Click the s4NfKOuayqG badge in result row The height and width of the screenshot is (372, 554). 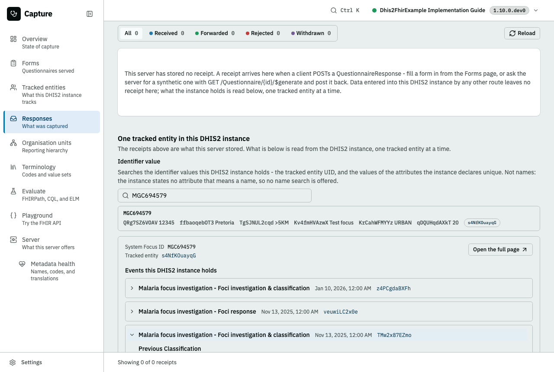pyautogui.click(x=482, y=223)
